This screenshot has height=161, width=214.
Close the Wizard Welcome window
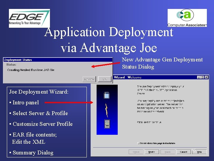click(206, 77)
